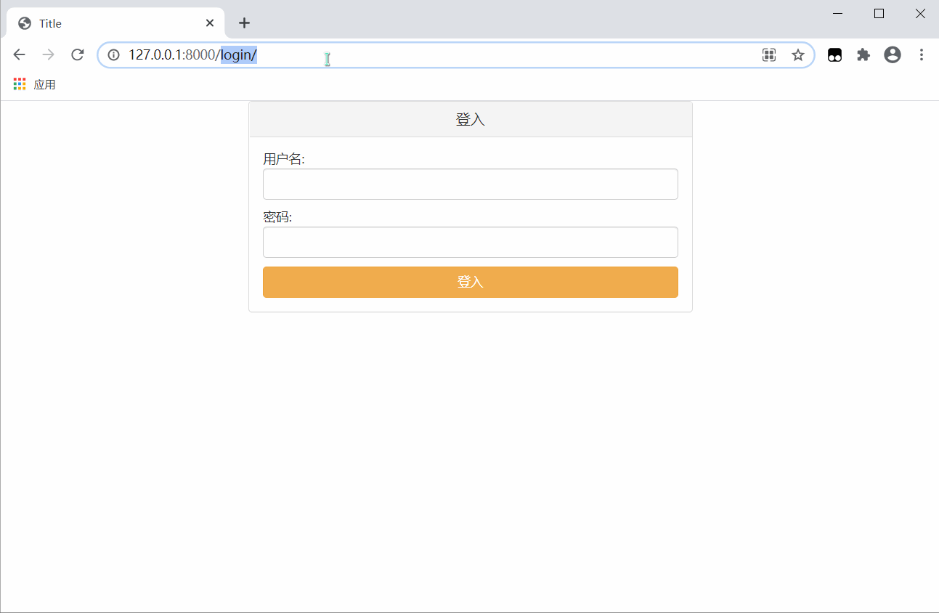Open the QR code icon in address bar
939x613 pixels.
pyautogui.click(x=769, y=55)
